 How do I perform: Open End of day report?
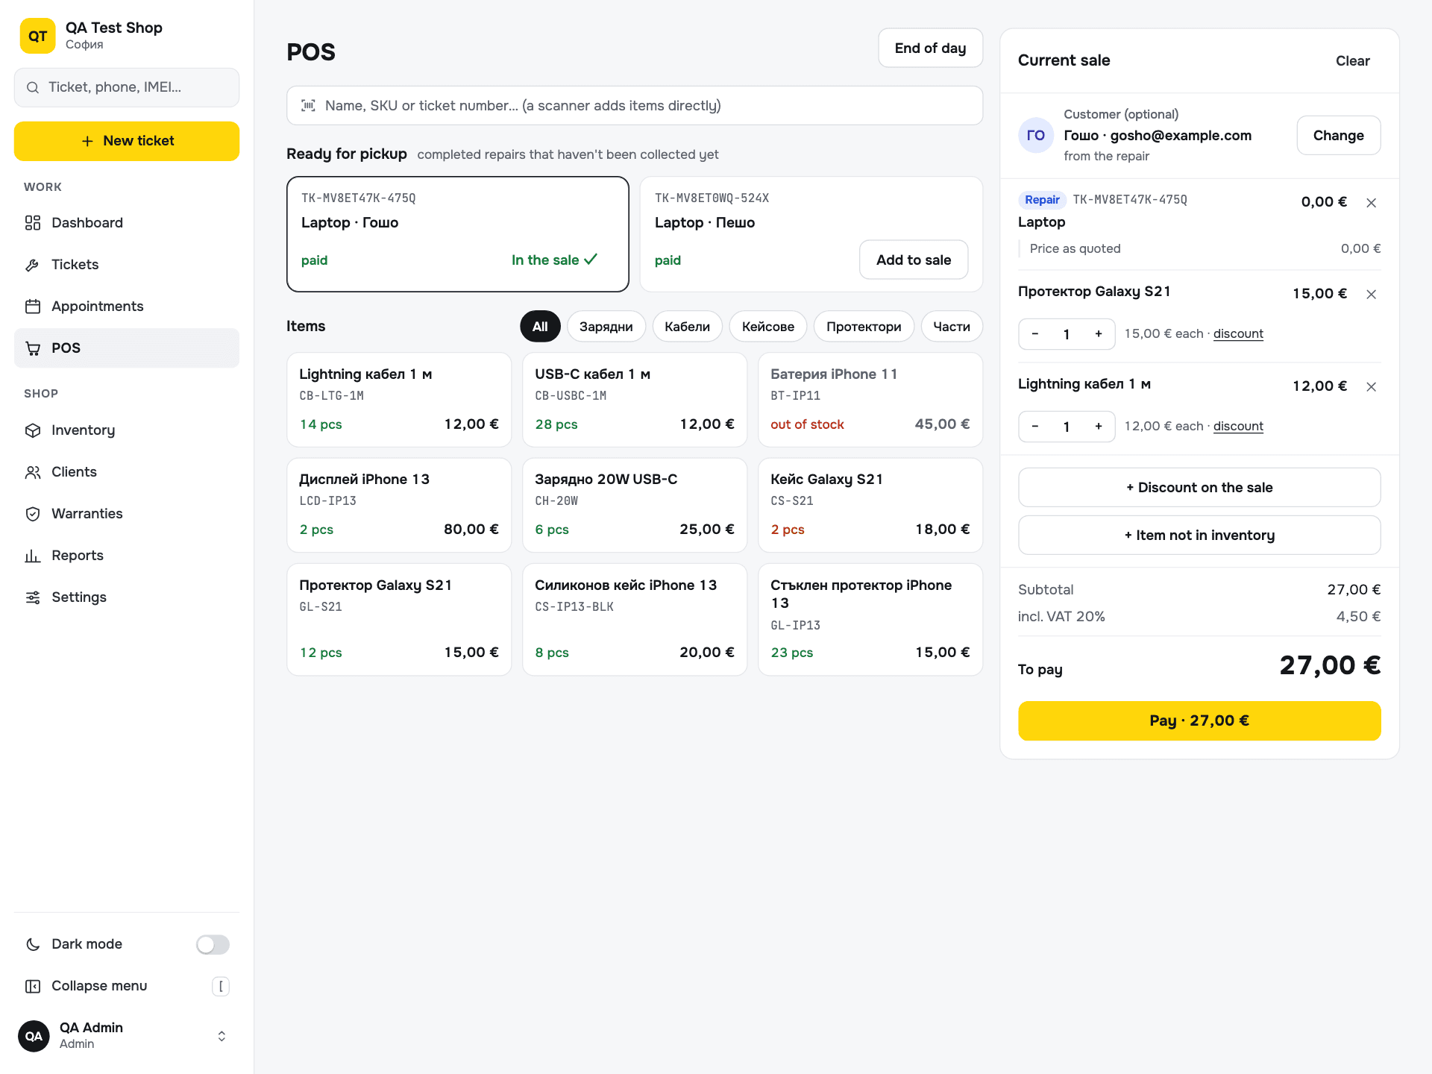tap(930, 48)
